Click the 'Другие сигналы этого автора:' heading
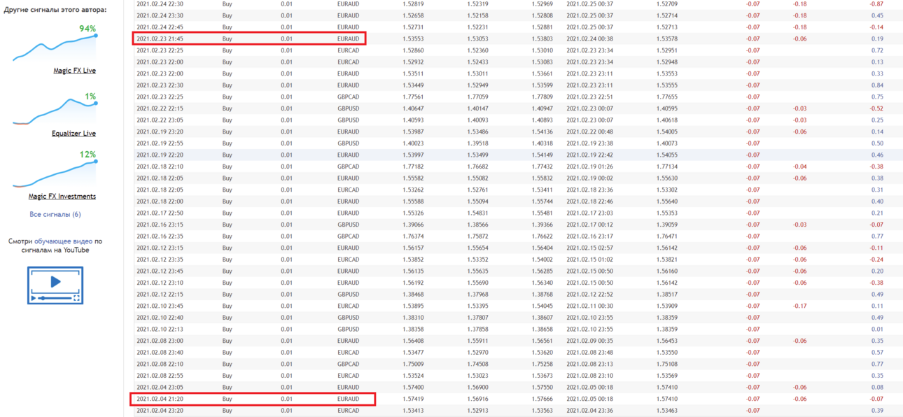Viewport: 903px width, 417px height. pyautogui.click(x=55, y=10)
